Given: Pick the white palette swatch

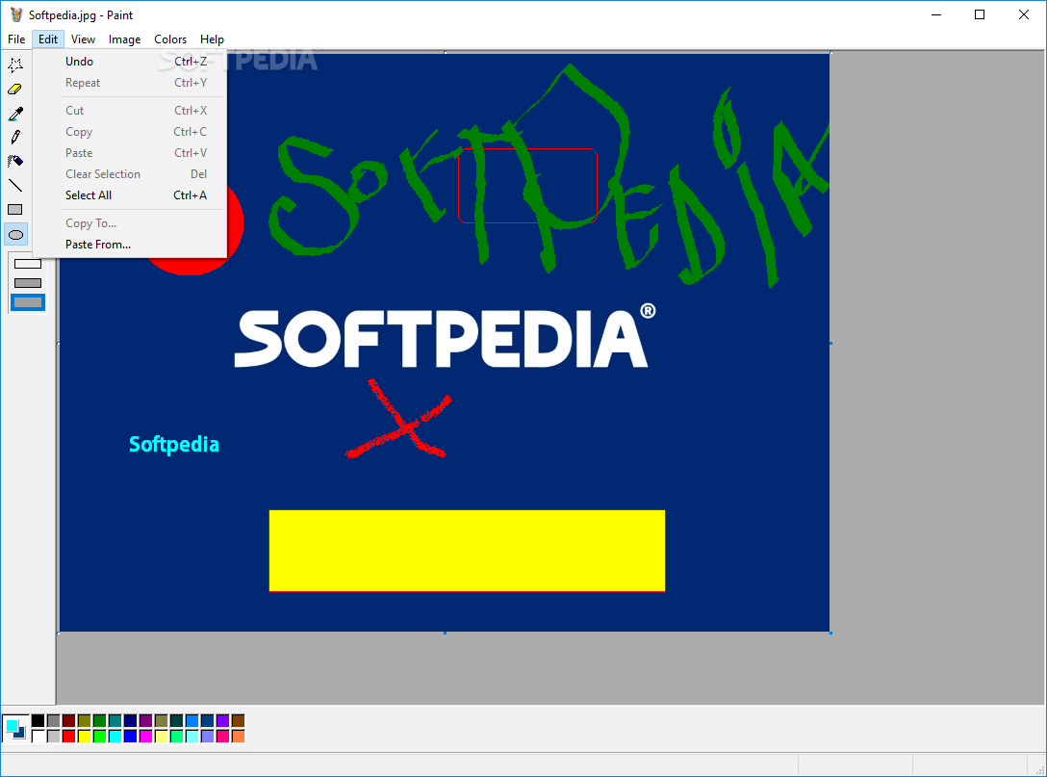Looking at the screenshot, I should [x=38, y=737].
